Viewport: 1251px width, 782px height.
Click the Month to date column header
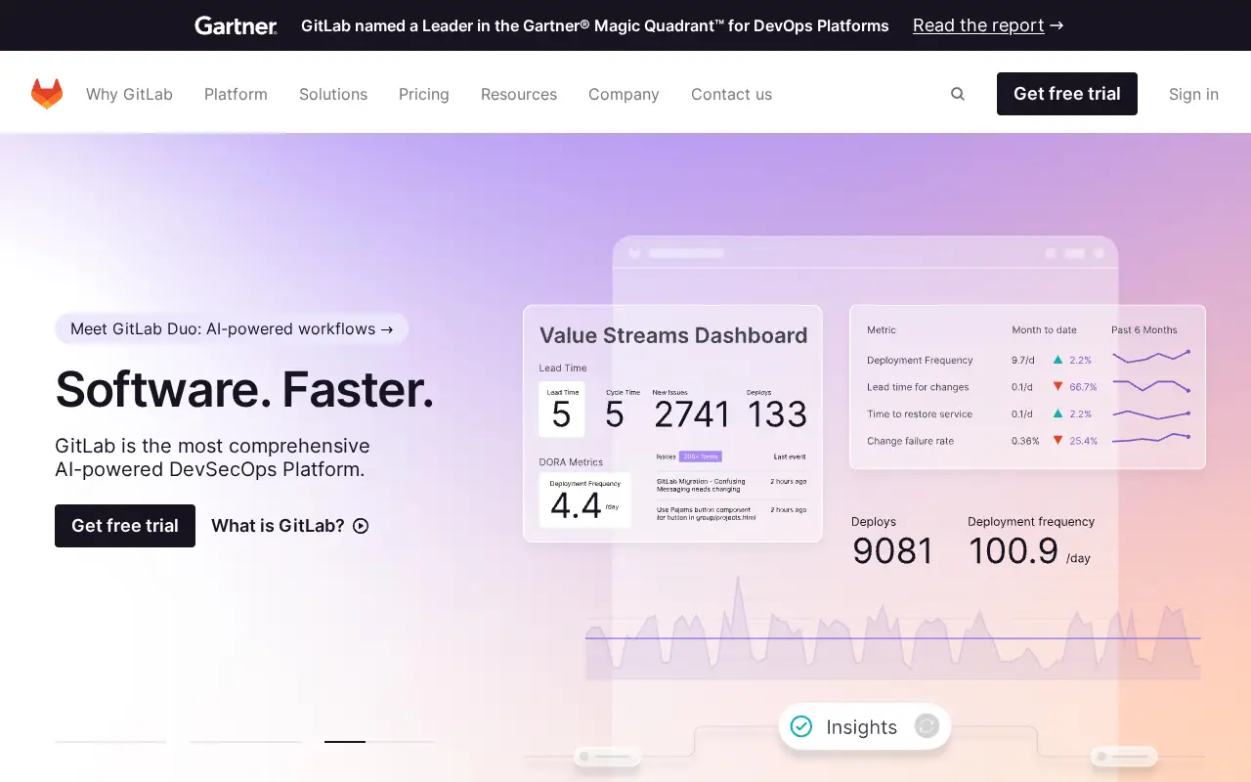pyautogui.click(x=1044, y=329)
